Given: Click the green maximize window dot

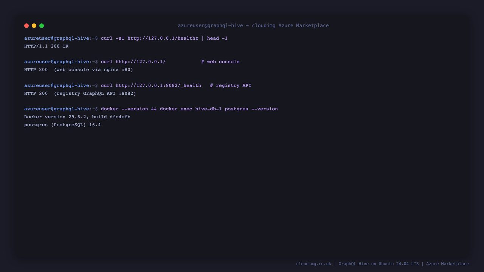Looking at the screenshot, I should (x=42, y=26).
